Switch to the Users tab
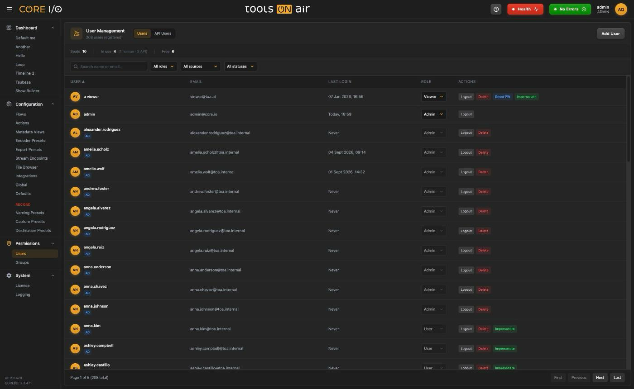The image size is (634, 389). coord(142,33)
